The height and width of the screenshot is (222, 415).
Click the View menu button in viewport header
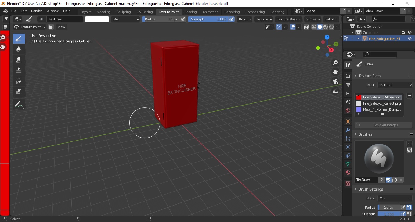pyautogui.click(x=61, y=27)
